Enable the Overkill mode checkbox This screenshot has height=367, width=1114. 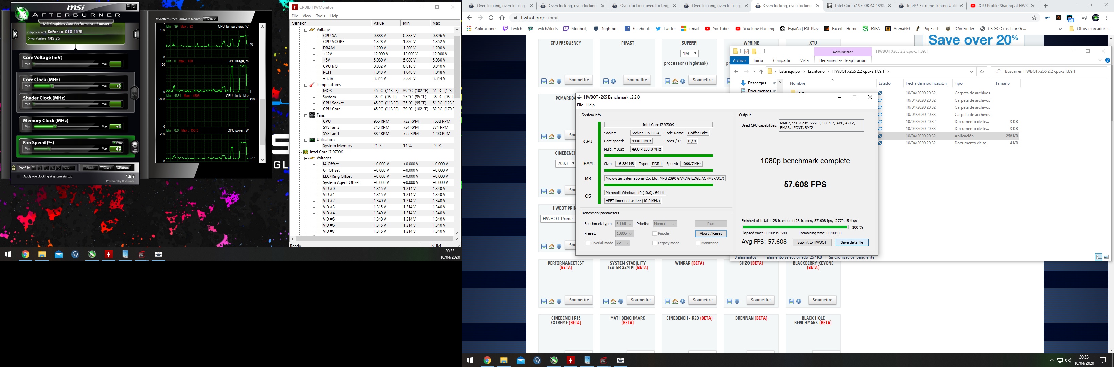[588, 243]
